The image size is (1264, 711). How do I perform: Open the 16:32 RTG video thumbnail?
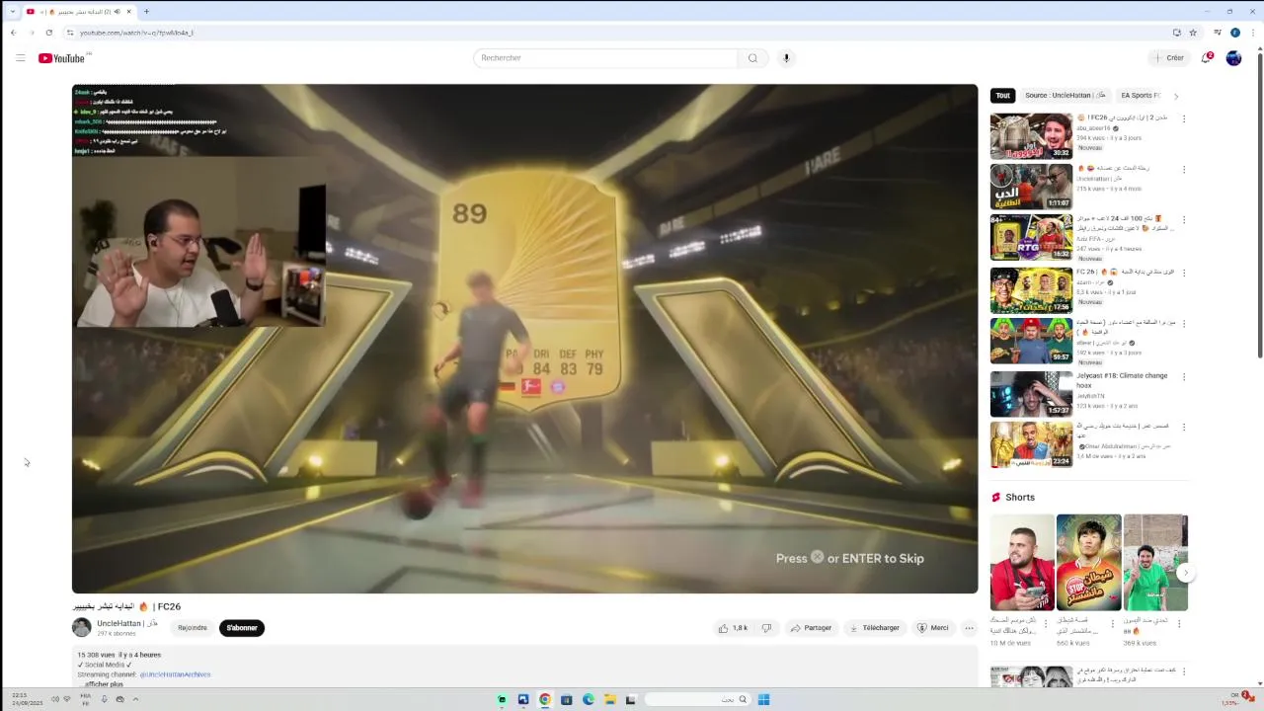[x=1031, y=238]
